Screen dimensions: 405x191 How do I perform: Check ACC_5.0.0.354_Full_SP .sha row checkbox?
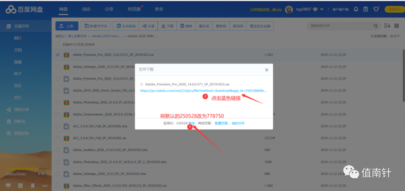[58, 126]
